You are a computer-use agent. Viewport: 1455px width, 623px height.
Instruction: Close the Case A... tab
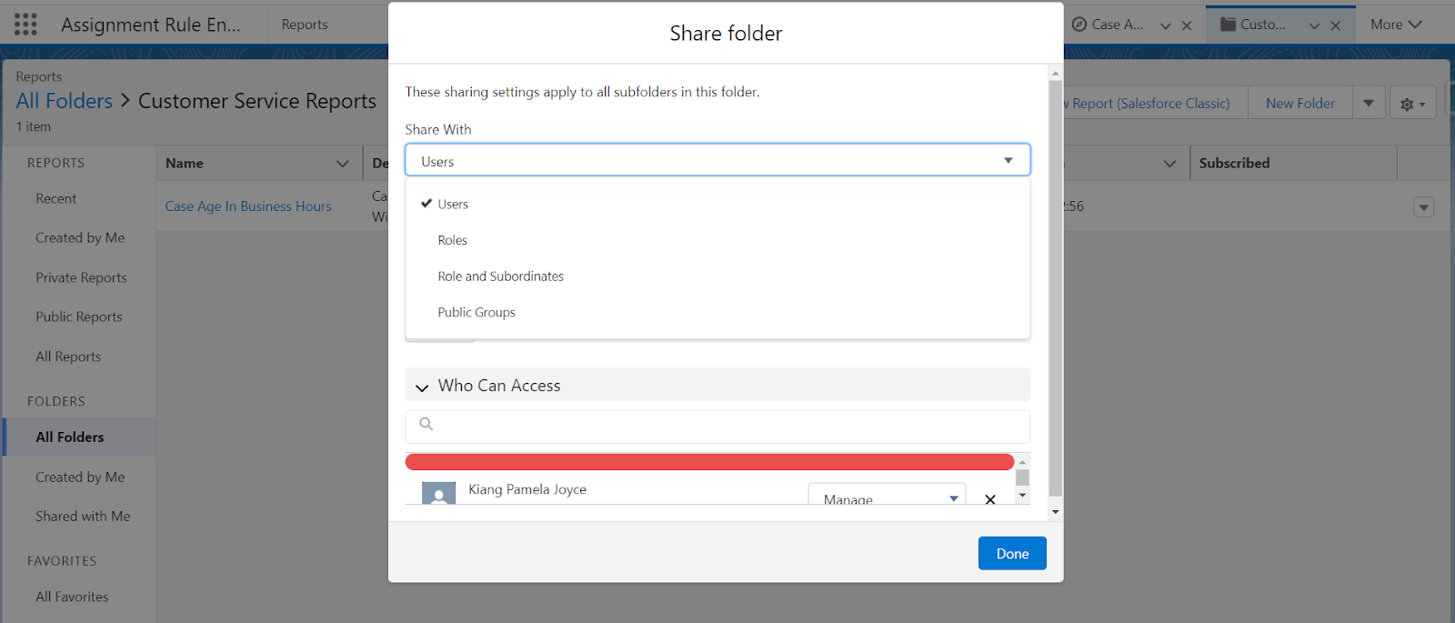(x=1187, y=25)
